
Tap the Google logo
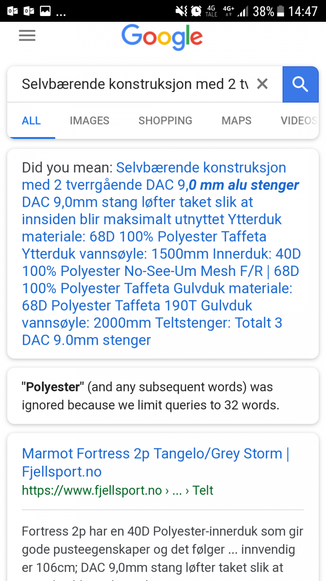pyautogui.click(x=162, y=37)
